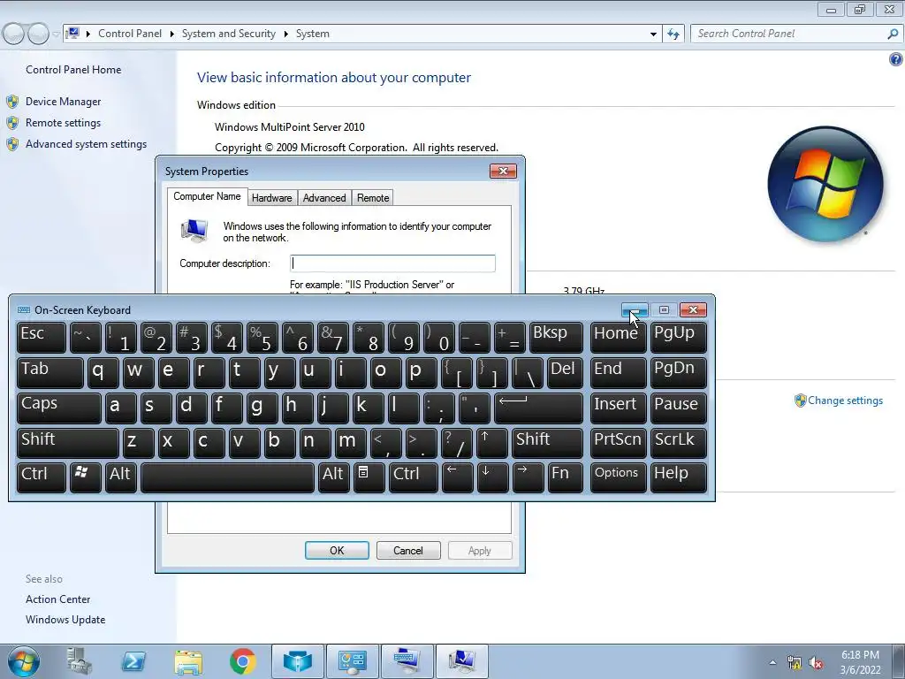Show hidden tray icons arrow

(772, 662)
